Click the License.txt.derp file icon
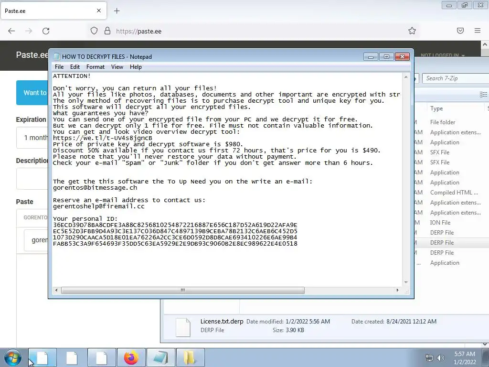The image size is (489, 367). pyautogui.click(x=183, y=327)
